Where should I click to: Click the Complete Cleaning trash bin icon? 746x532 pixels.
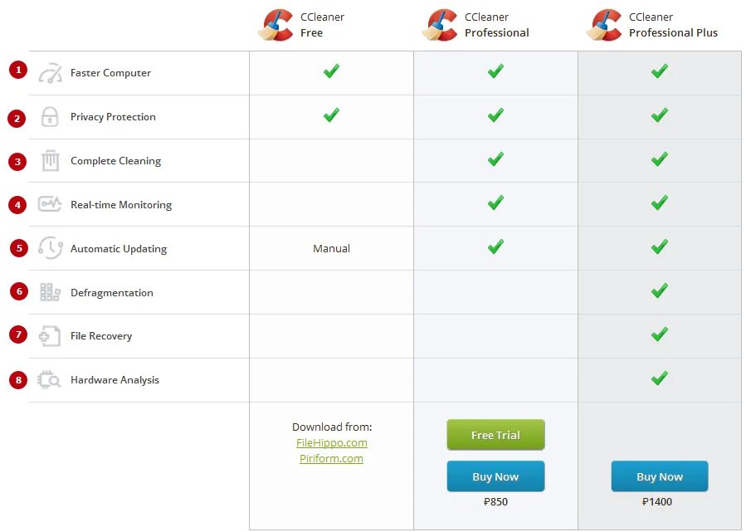point(51,161)
